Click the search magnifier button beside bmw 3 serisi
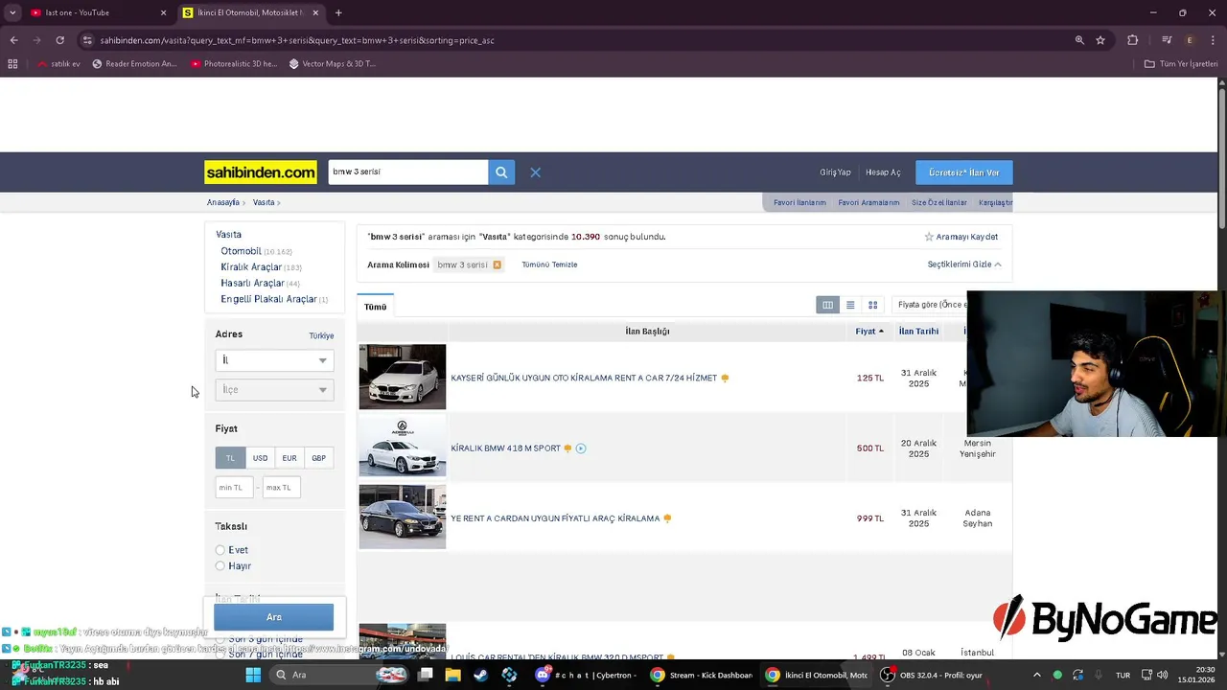 point(501,172)
